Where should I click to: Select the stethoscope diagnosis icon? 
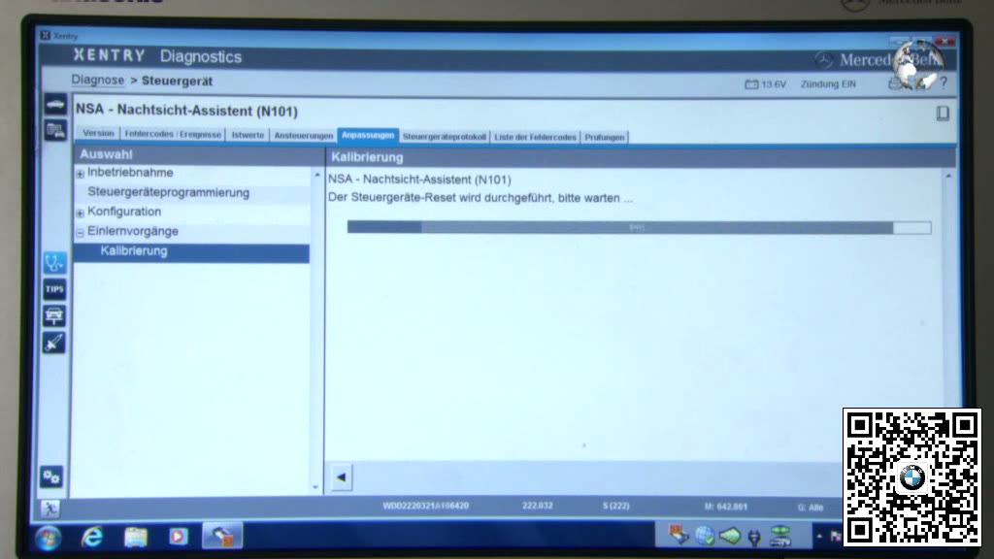point(54,262)
